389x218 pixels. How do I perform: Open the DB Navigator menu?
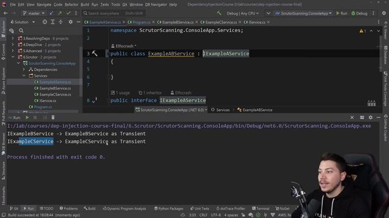(x=156, y=4)
